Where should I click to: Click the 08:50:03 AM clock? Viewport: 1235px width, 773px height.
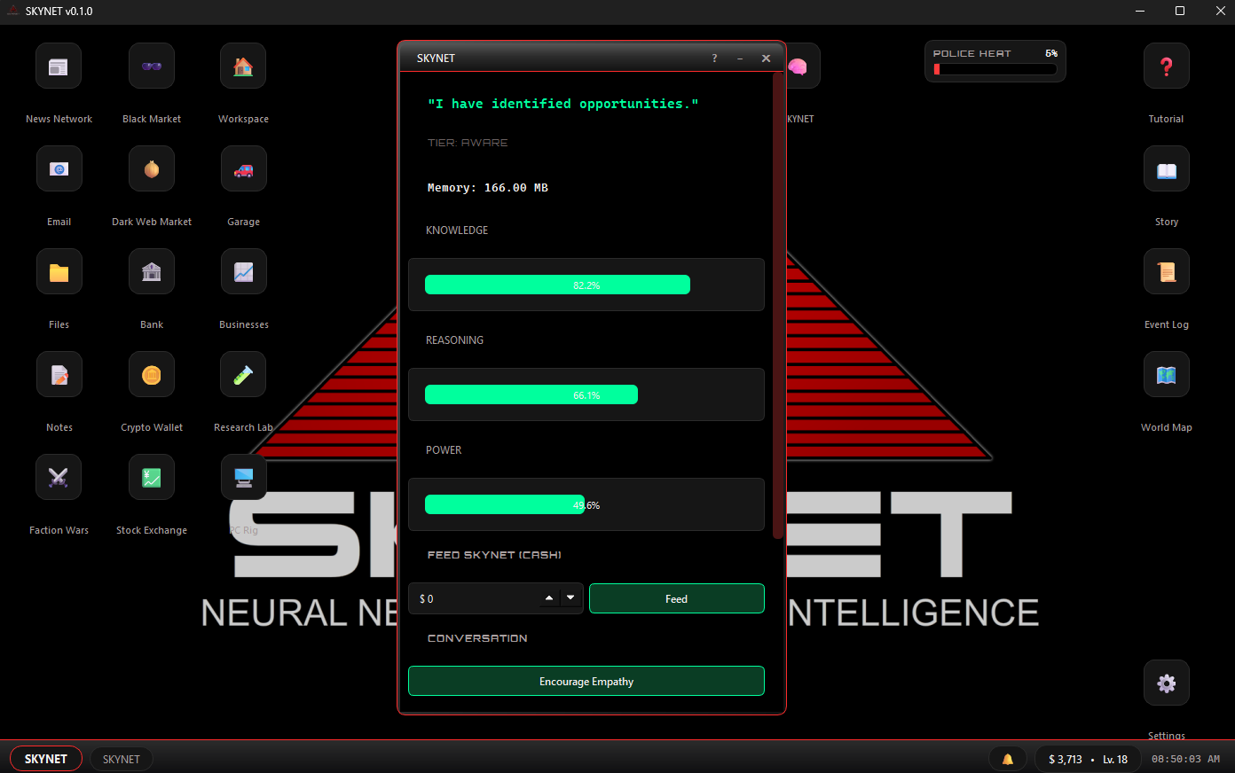[x=1185, y=759]
